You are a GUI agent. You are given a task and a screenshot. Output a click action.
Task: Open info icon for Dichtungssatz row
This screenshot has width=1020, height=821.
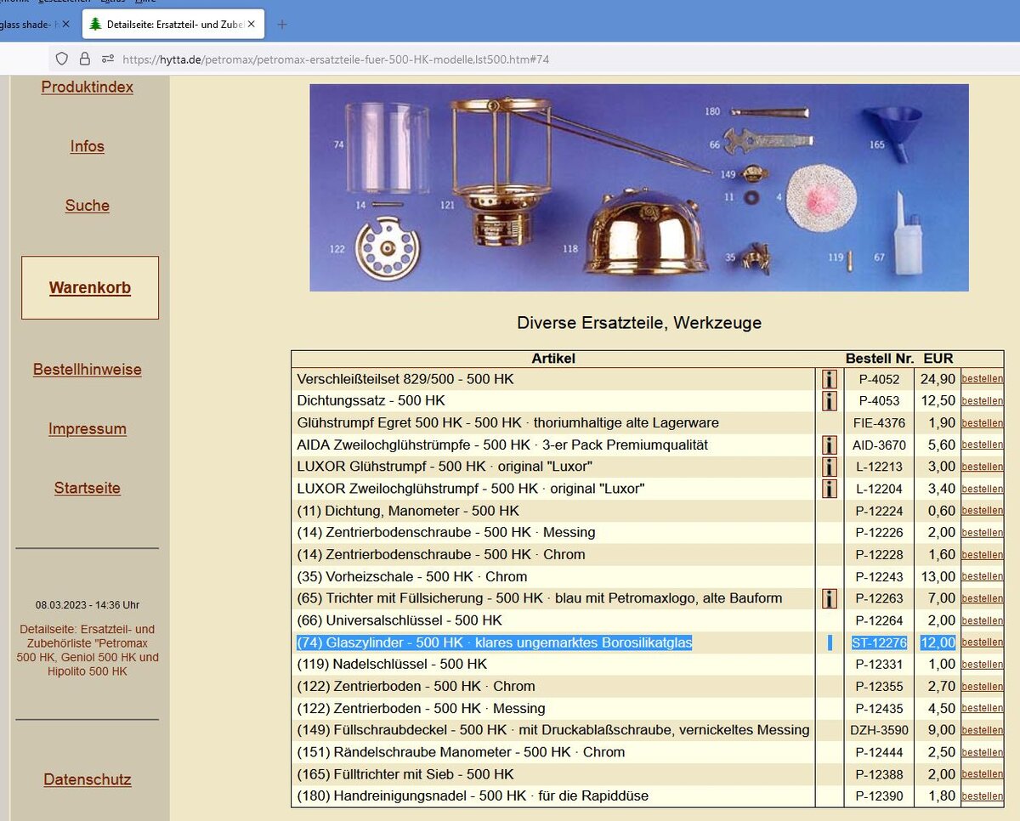(830, 401)
